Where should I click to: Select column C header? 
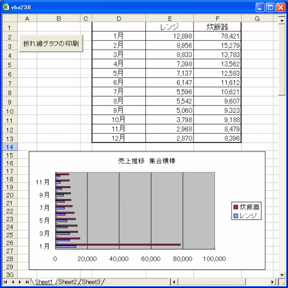(x=86, y=19)
